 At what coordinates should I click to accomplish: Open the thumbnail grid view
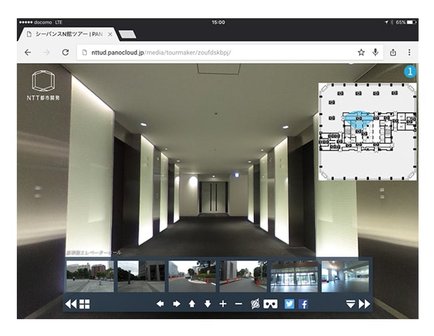tap(85, 304)
